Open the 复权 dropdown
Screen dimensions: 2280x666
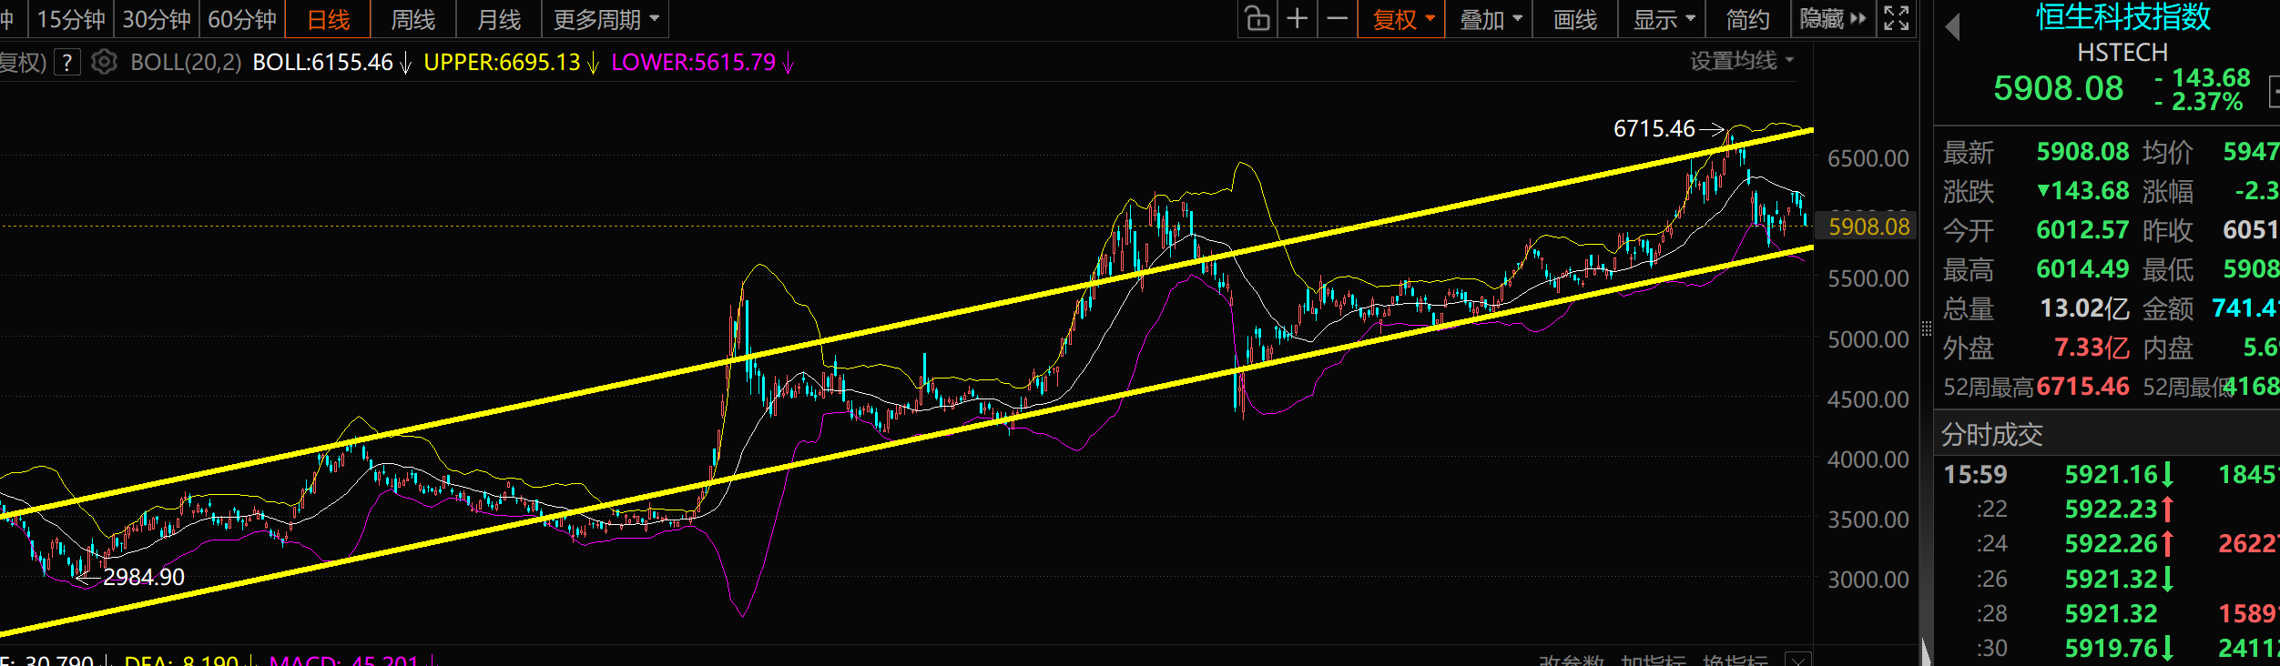coord(1402,19)
